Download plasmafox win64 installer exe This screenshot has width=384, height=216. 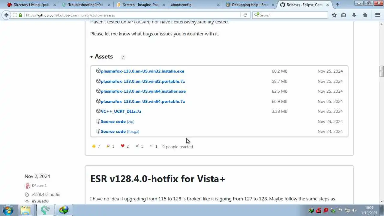click(143, 91)
